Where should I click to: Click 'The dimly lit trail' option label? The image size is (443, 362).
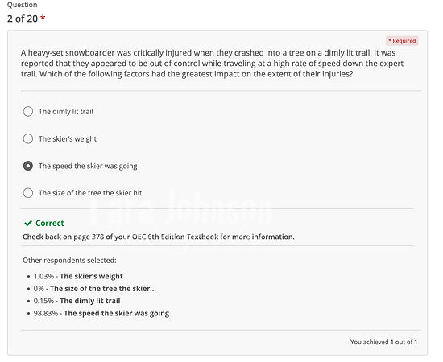(66, 112)
